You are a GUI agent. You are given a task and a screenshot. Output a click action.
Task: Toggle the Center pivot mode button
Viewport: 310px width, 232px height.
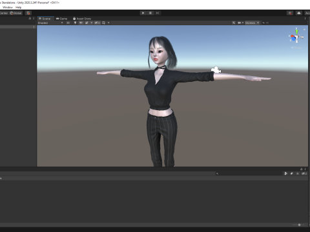tap(4, 13)
